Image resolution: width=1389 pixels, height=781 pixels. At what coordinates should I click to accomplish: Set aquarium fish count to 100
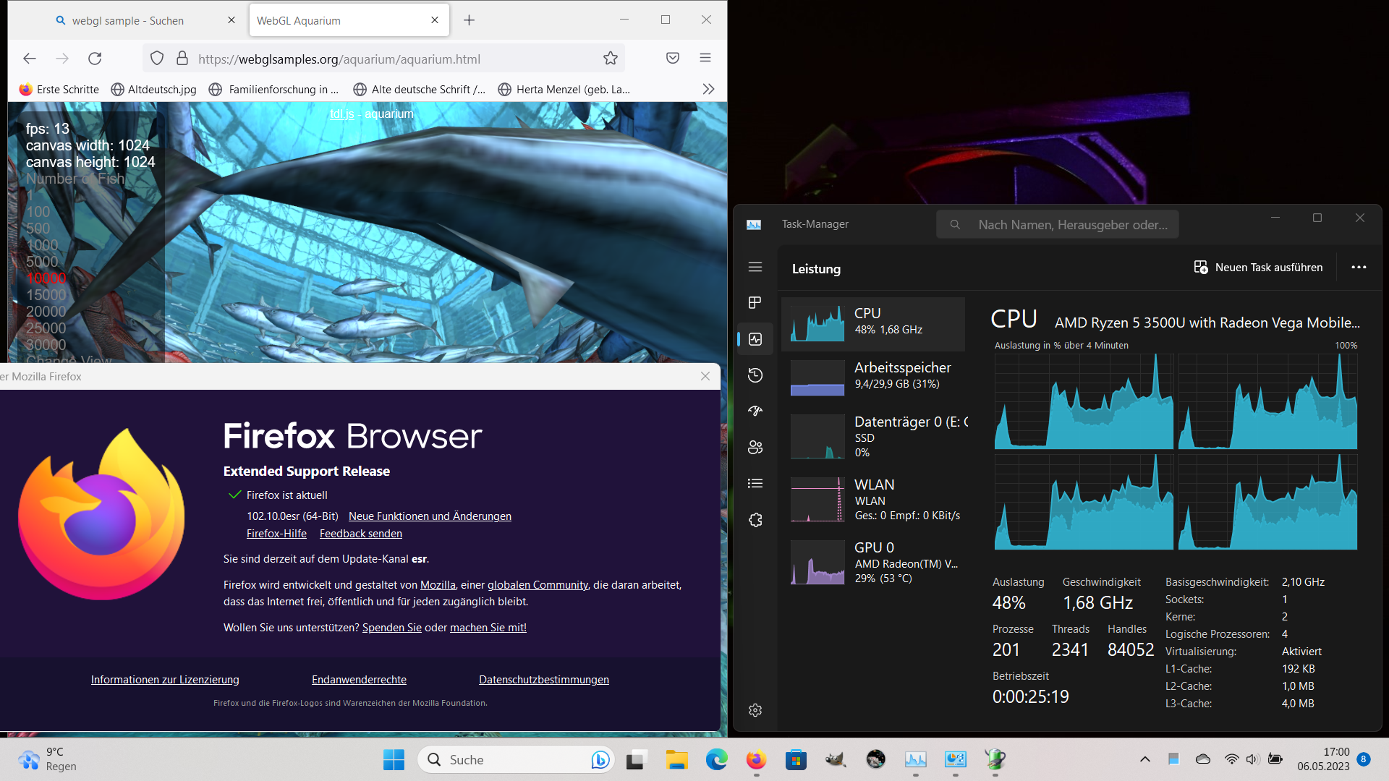38,212
